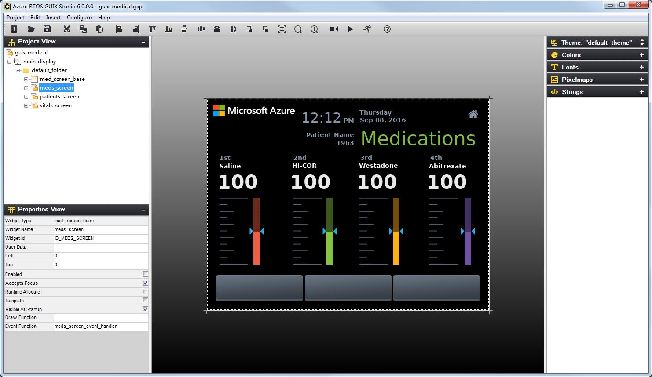Enable the Enabled checkbox
The image size is (652, 377).
(145, 274)
